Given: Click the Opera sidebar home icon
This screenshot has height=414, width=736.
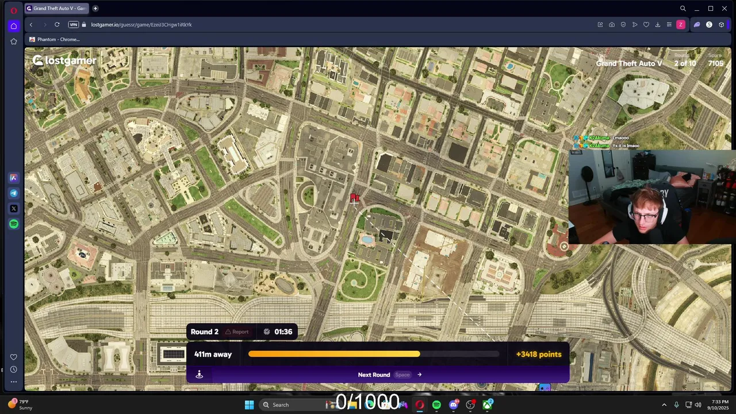Looking at the screenshot, I should [14, 26].
